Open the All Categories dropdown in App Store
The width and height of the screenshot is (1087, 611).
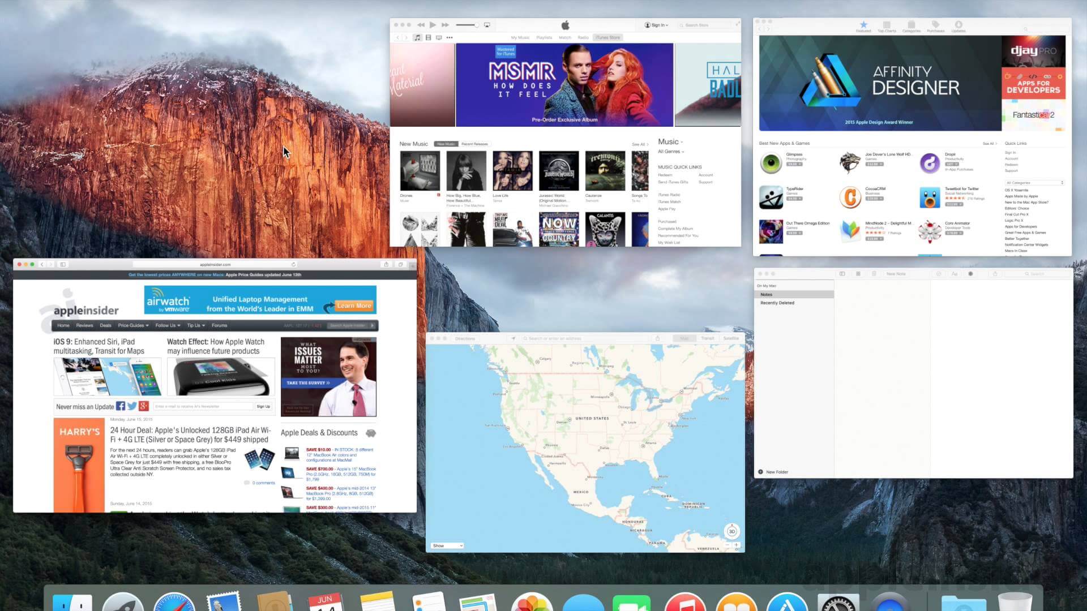(1034, 183)
